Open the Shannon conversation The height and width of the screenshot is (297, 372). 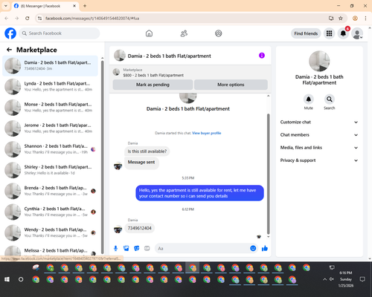click(50, 149)
